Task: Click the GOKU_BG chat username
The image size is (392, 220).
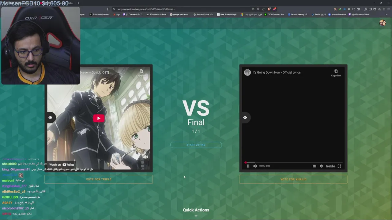Action: (x=10, y=197)
